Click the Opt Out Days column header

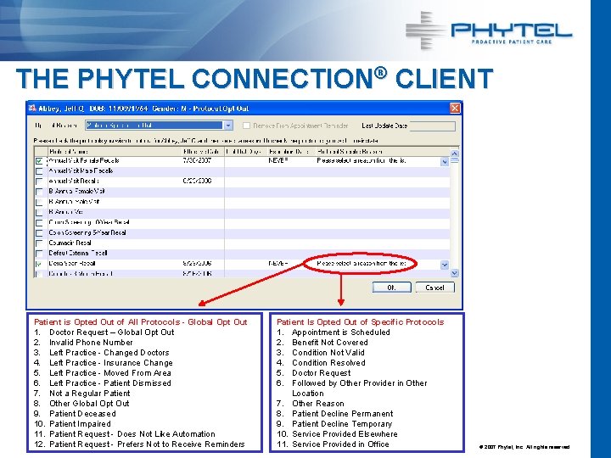[245, 152]
